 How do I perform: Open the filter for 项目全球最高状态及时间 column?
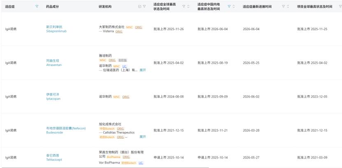(340, 7)
